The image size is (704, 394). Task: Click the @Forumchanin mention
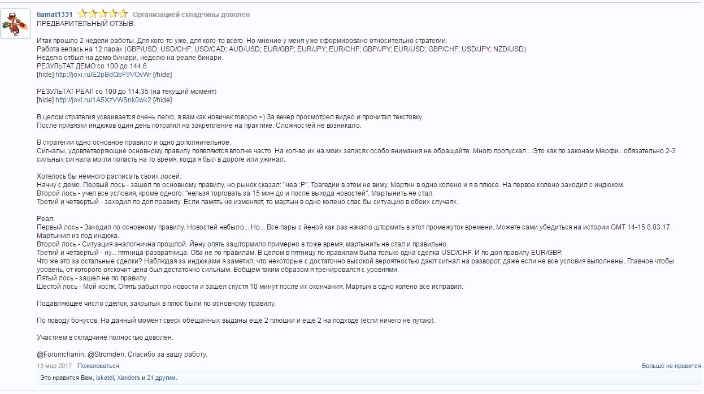click(x=60, y=354)
